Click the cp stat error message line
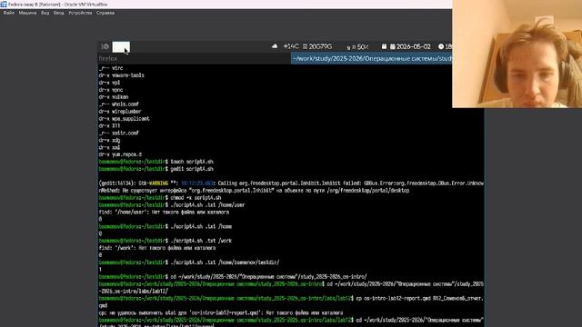 pyautogui.click(x=221, y=312)
